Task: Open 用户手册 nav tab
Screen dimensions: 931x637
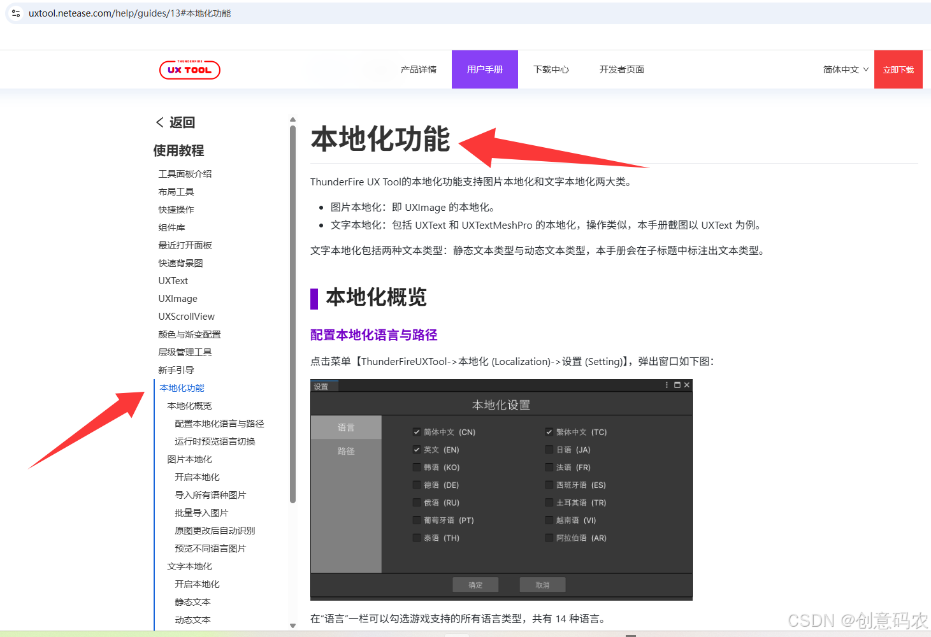Action: [485, 69]
